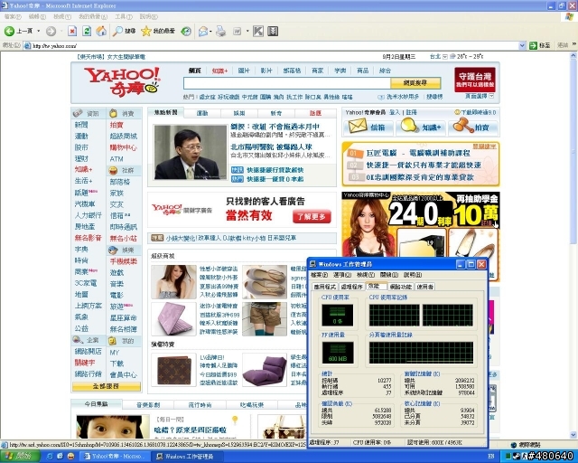Click the EN language indicator on the taskbar
Viewport: 578px width, 463px height.
(491, 457)
